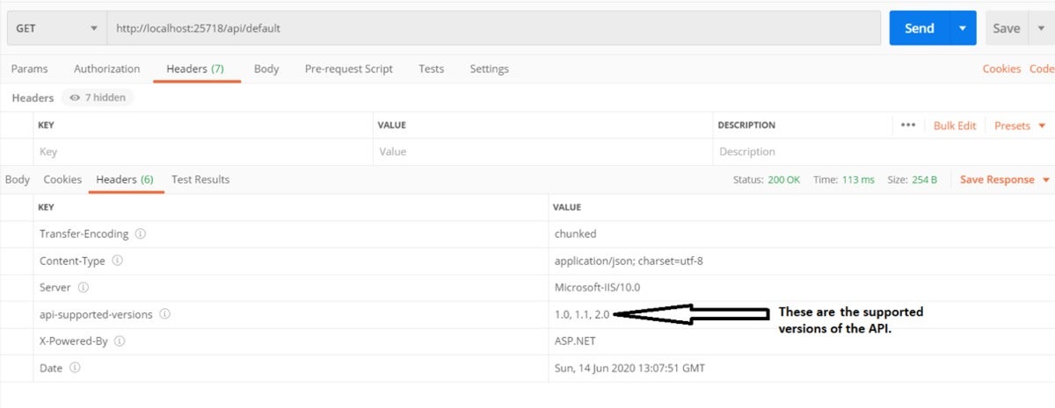This screenshot has height=408, width=1055.
Task: Open the Pre-request Script tab
Action: (x=349, y=68)
